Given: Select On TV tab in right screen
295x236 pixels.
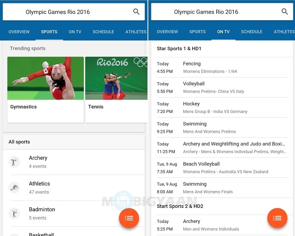Looking at the screenshot, I should pyautogui.click(x=223, y=32).
